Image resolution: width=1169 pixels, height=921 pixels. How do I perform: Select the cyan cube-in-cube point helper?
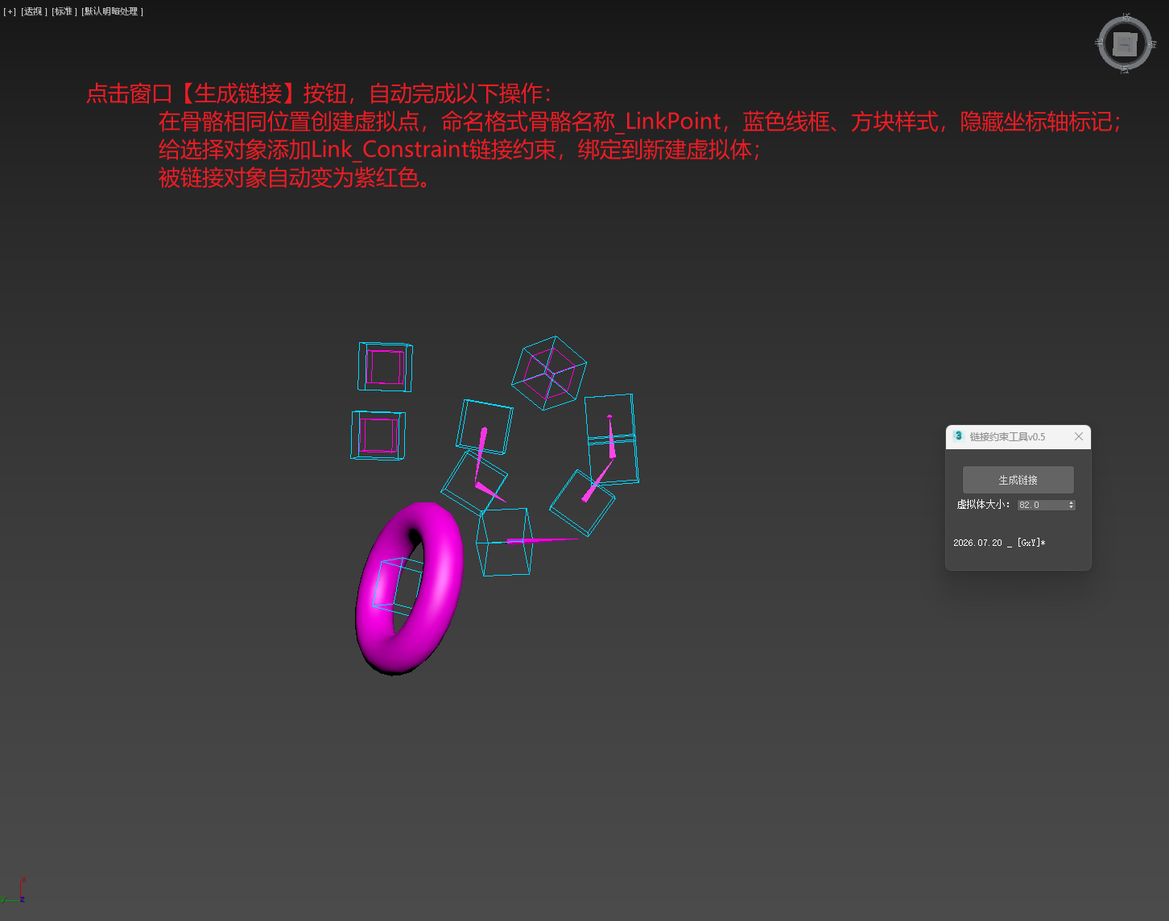(549, 374)
